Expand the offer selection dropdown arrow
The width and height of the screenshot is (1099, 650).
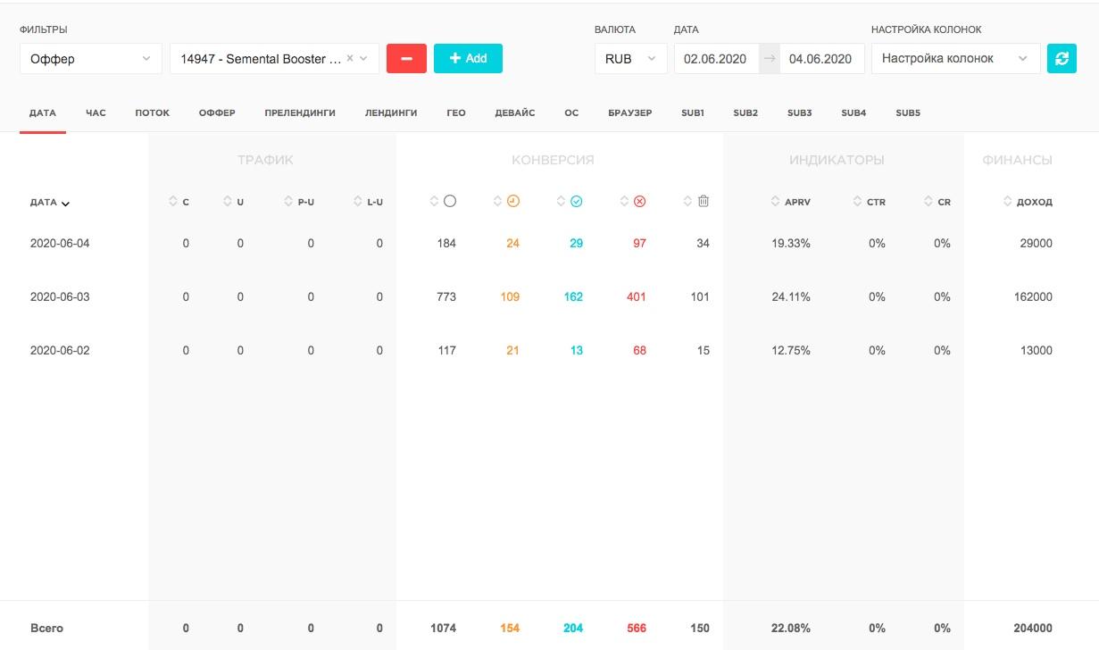(x=363, y=58)
